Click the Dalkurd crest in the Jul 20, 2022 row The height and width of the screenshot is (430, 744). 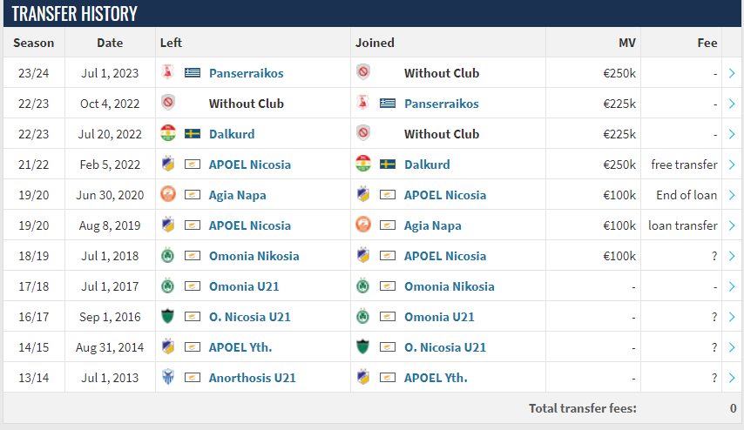pos(168,134)
